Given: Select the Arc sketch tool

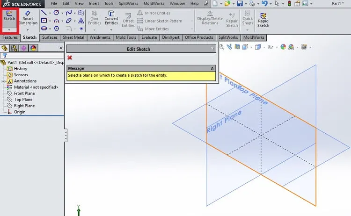Looking at the screenshot, I should click(57, 21).
